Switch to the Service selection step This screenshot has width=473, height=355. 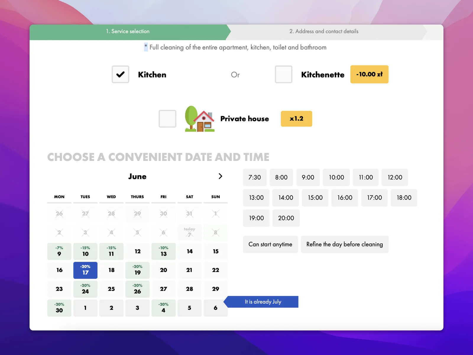coord(128,31)
